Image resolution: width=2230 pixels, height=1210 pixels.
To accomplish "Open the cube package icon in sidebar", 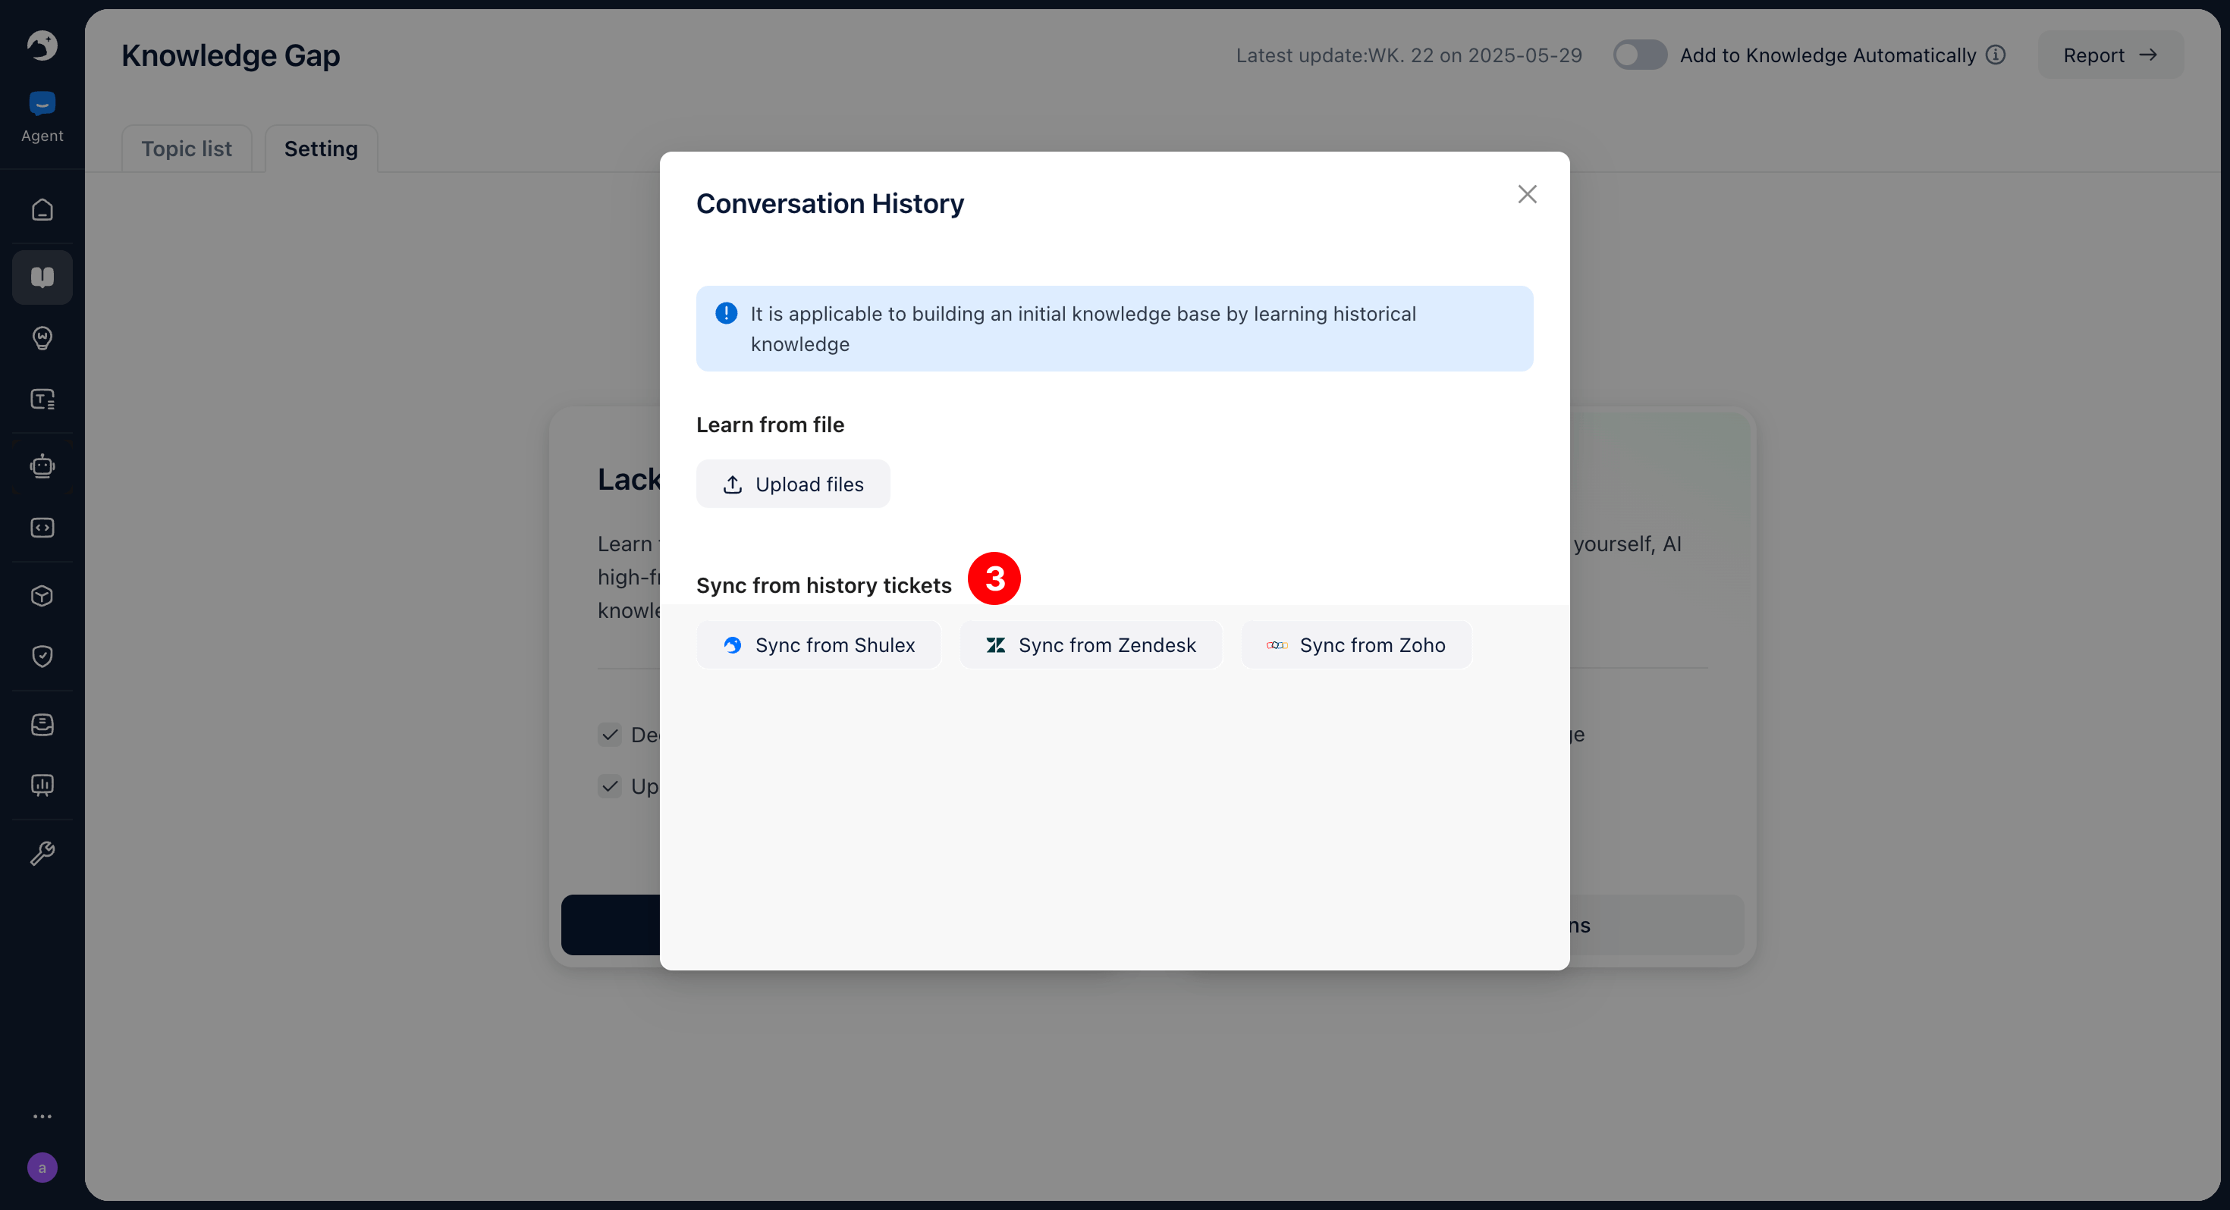I will 42,595.
